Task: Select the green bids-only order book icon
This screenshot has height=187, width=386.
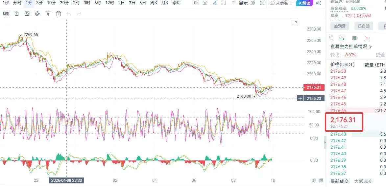Action: [x=354, y=38]
